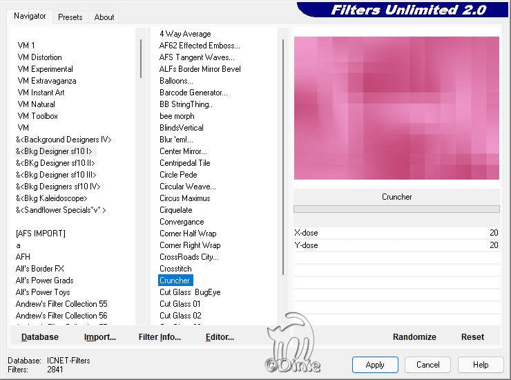Reset the Cruncher parameters

pos(472,337)
